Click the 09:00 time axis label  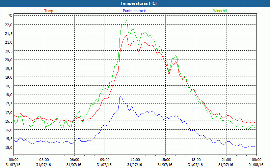pyautogui.click(x=105, y=160)
